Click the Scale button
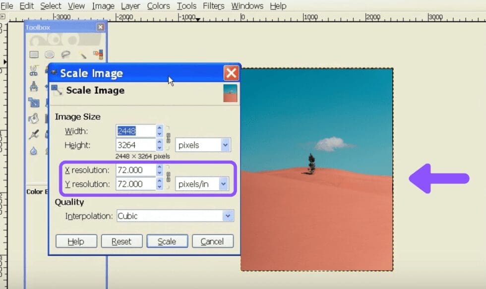The height and width of the screenshot is (289, 486). [x=167, y=241]
